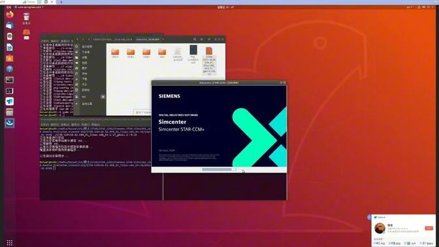The height and width of the screenshot is (247, 439).
Task: Open the Trash icon on the desktop
Action: click(26, 18)
